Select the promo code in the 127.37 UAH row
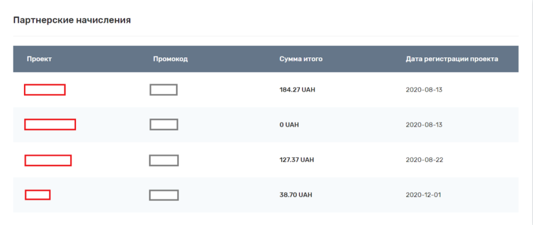 coord(163,160)
